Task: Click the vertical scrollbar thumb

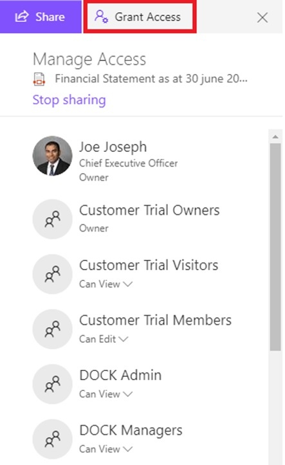Action: (x=275, y=248)
